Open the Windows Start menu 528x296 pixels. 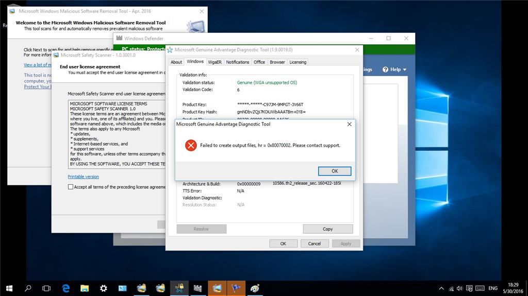pyautogui.click(x=9, y=288)
